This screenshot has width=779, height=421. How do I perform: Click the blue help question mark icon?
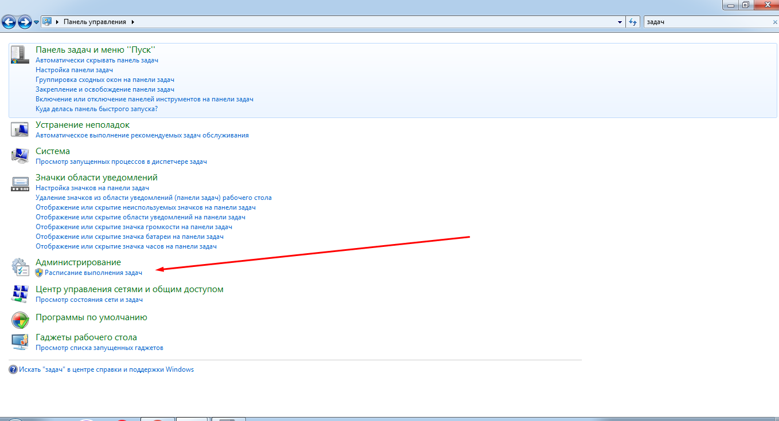coord(13,370)
